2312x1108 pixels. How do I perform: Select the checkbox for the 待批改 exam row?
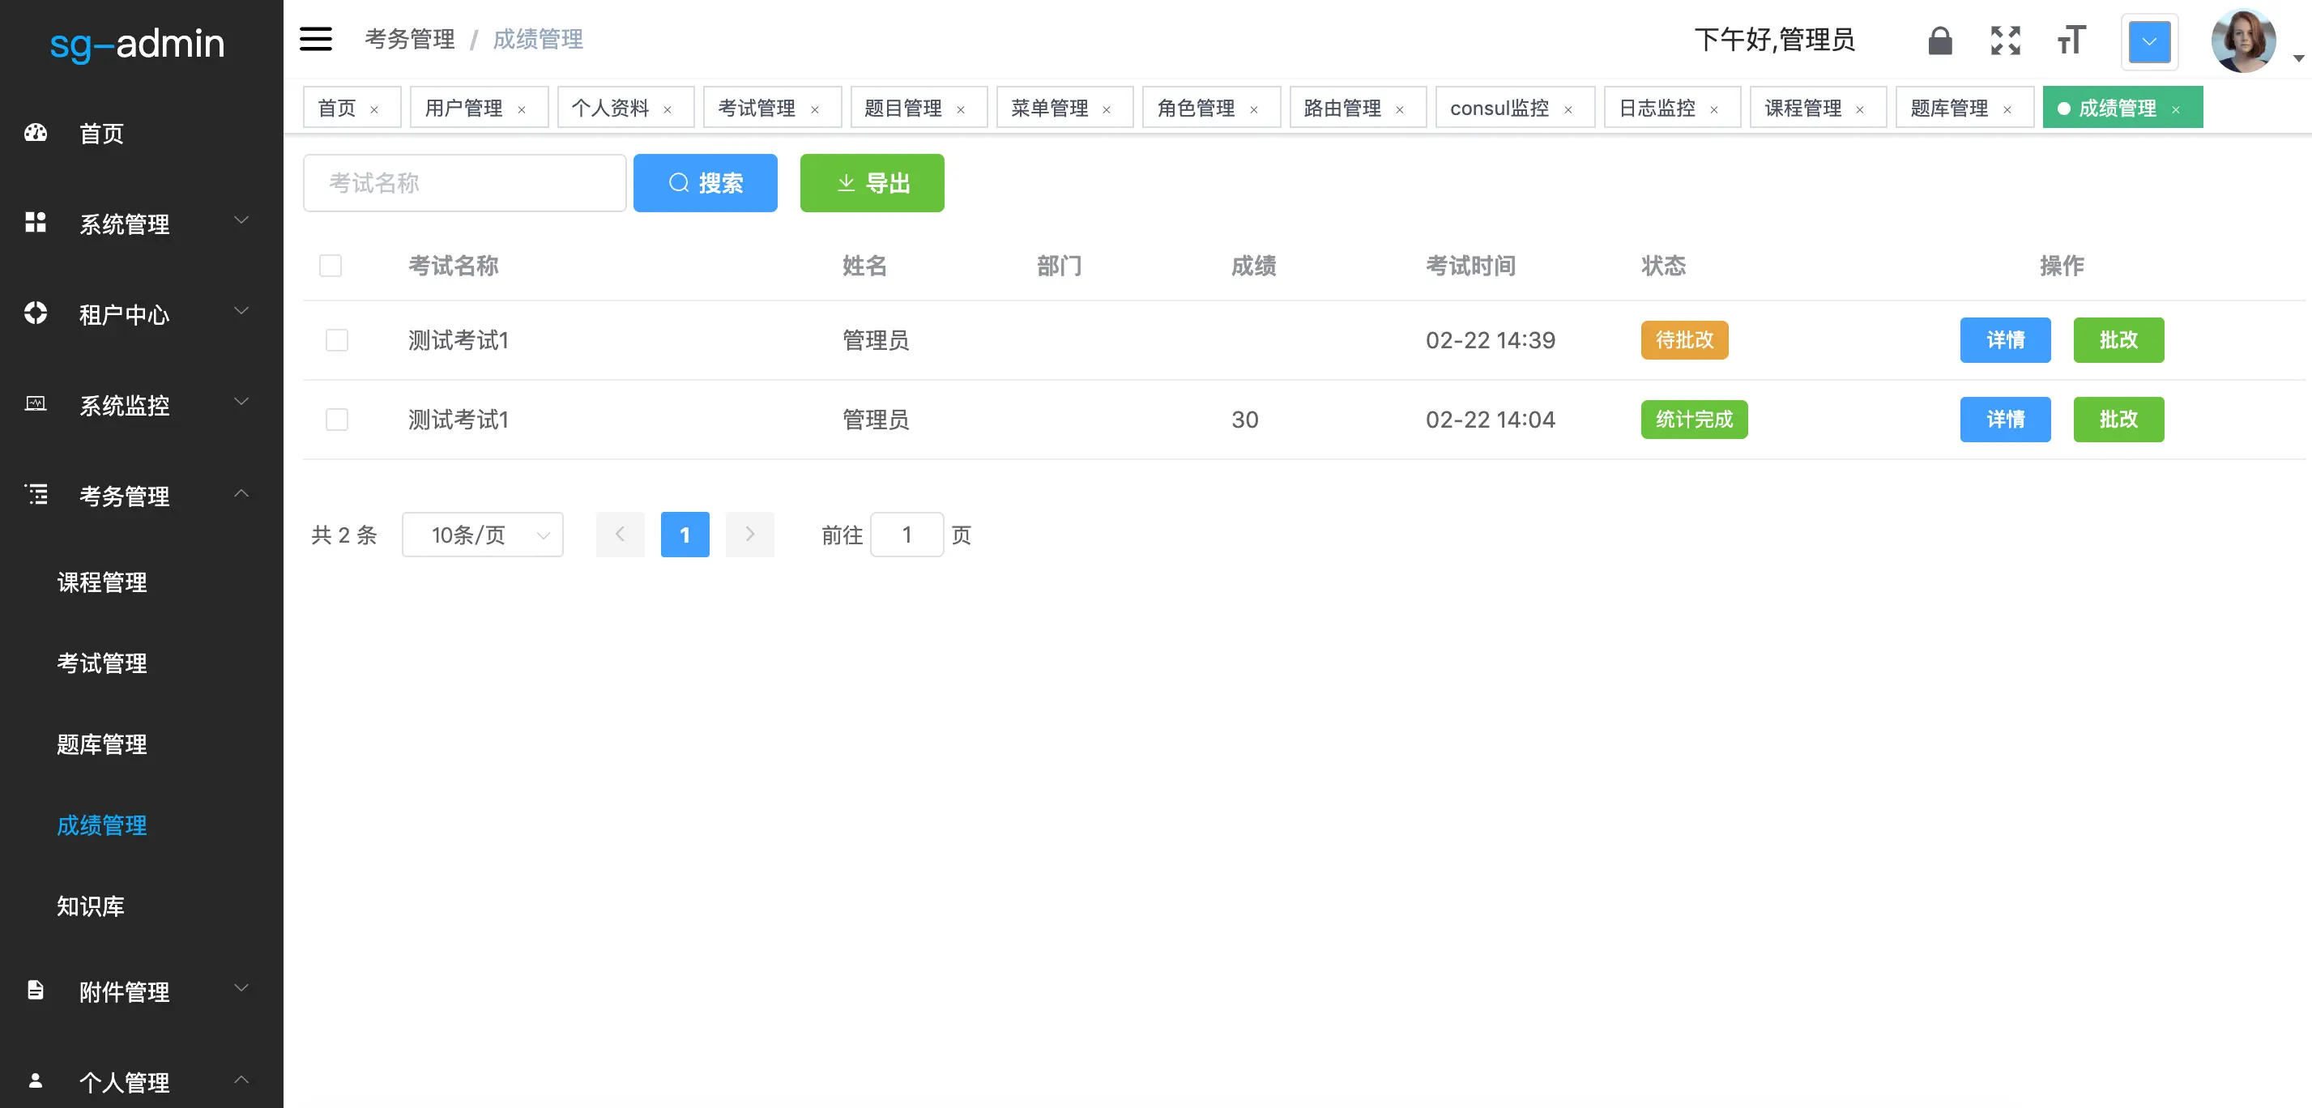[336, 340]
